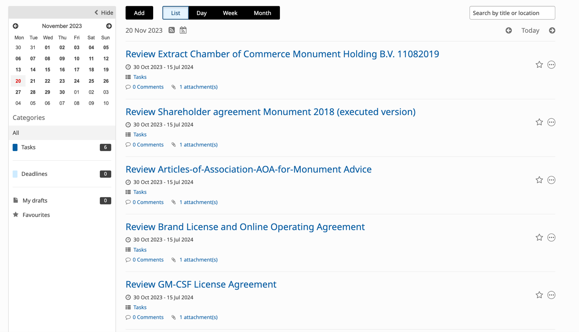View attachment of Articles-of-Association task
This screenshot has height=332, width=579.
click(x=198, y=202)
